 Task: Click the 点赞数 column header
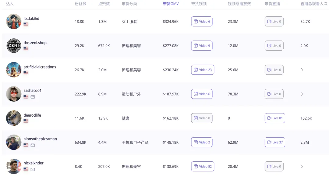pos(104,4)
